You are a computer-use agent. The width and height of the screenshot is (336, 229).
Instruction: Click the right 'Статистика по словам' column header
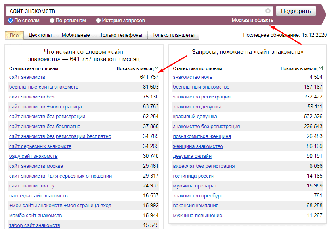click(197, 68)
